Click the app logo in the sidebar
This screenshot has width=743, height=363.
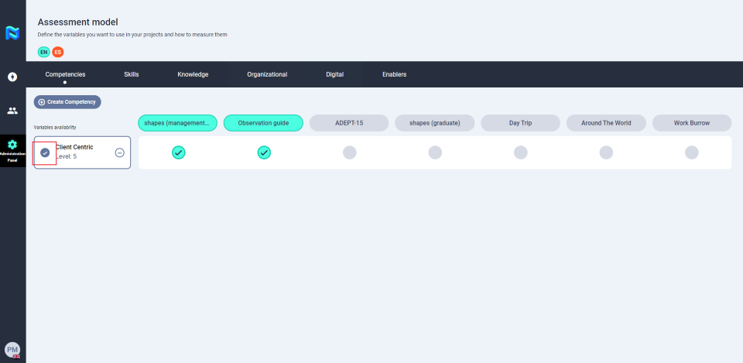pos(12,33)
